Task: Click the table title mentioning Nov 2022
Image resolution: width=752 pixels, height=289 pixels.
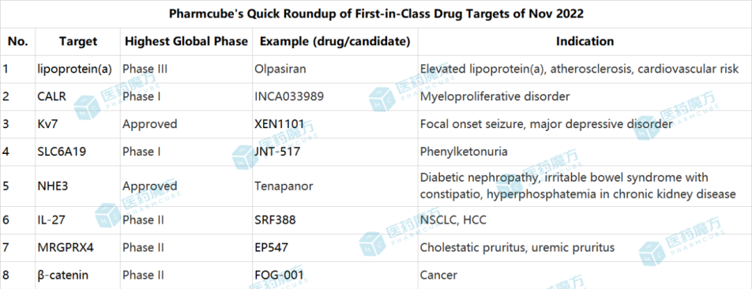Action: 376,13
